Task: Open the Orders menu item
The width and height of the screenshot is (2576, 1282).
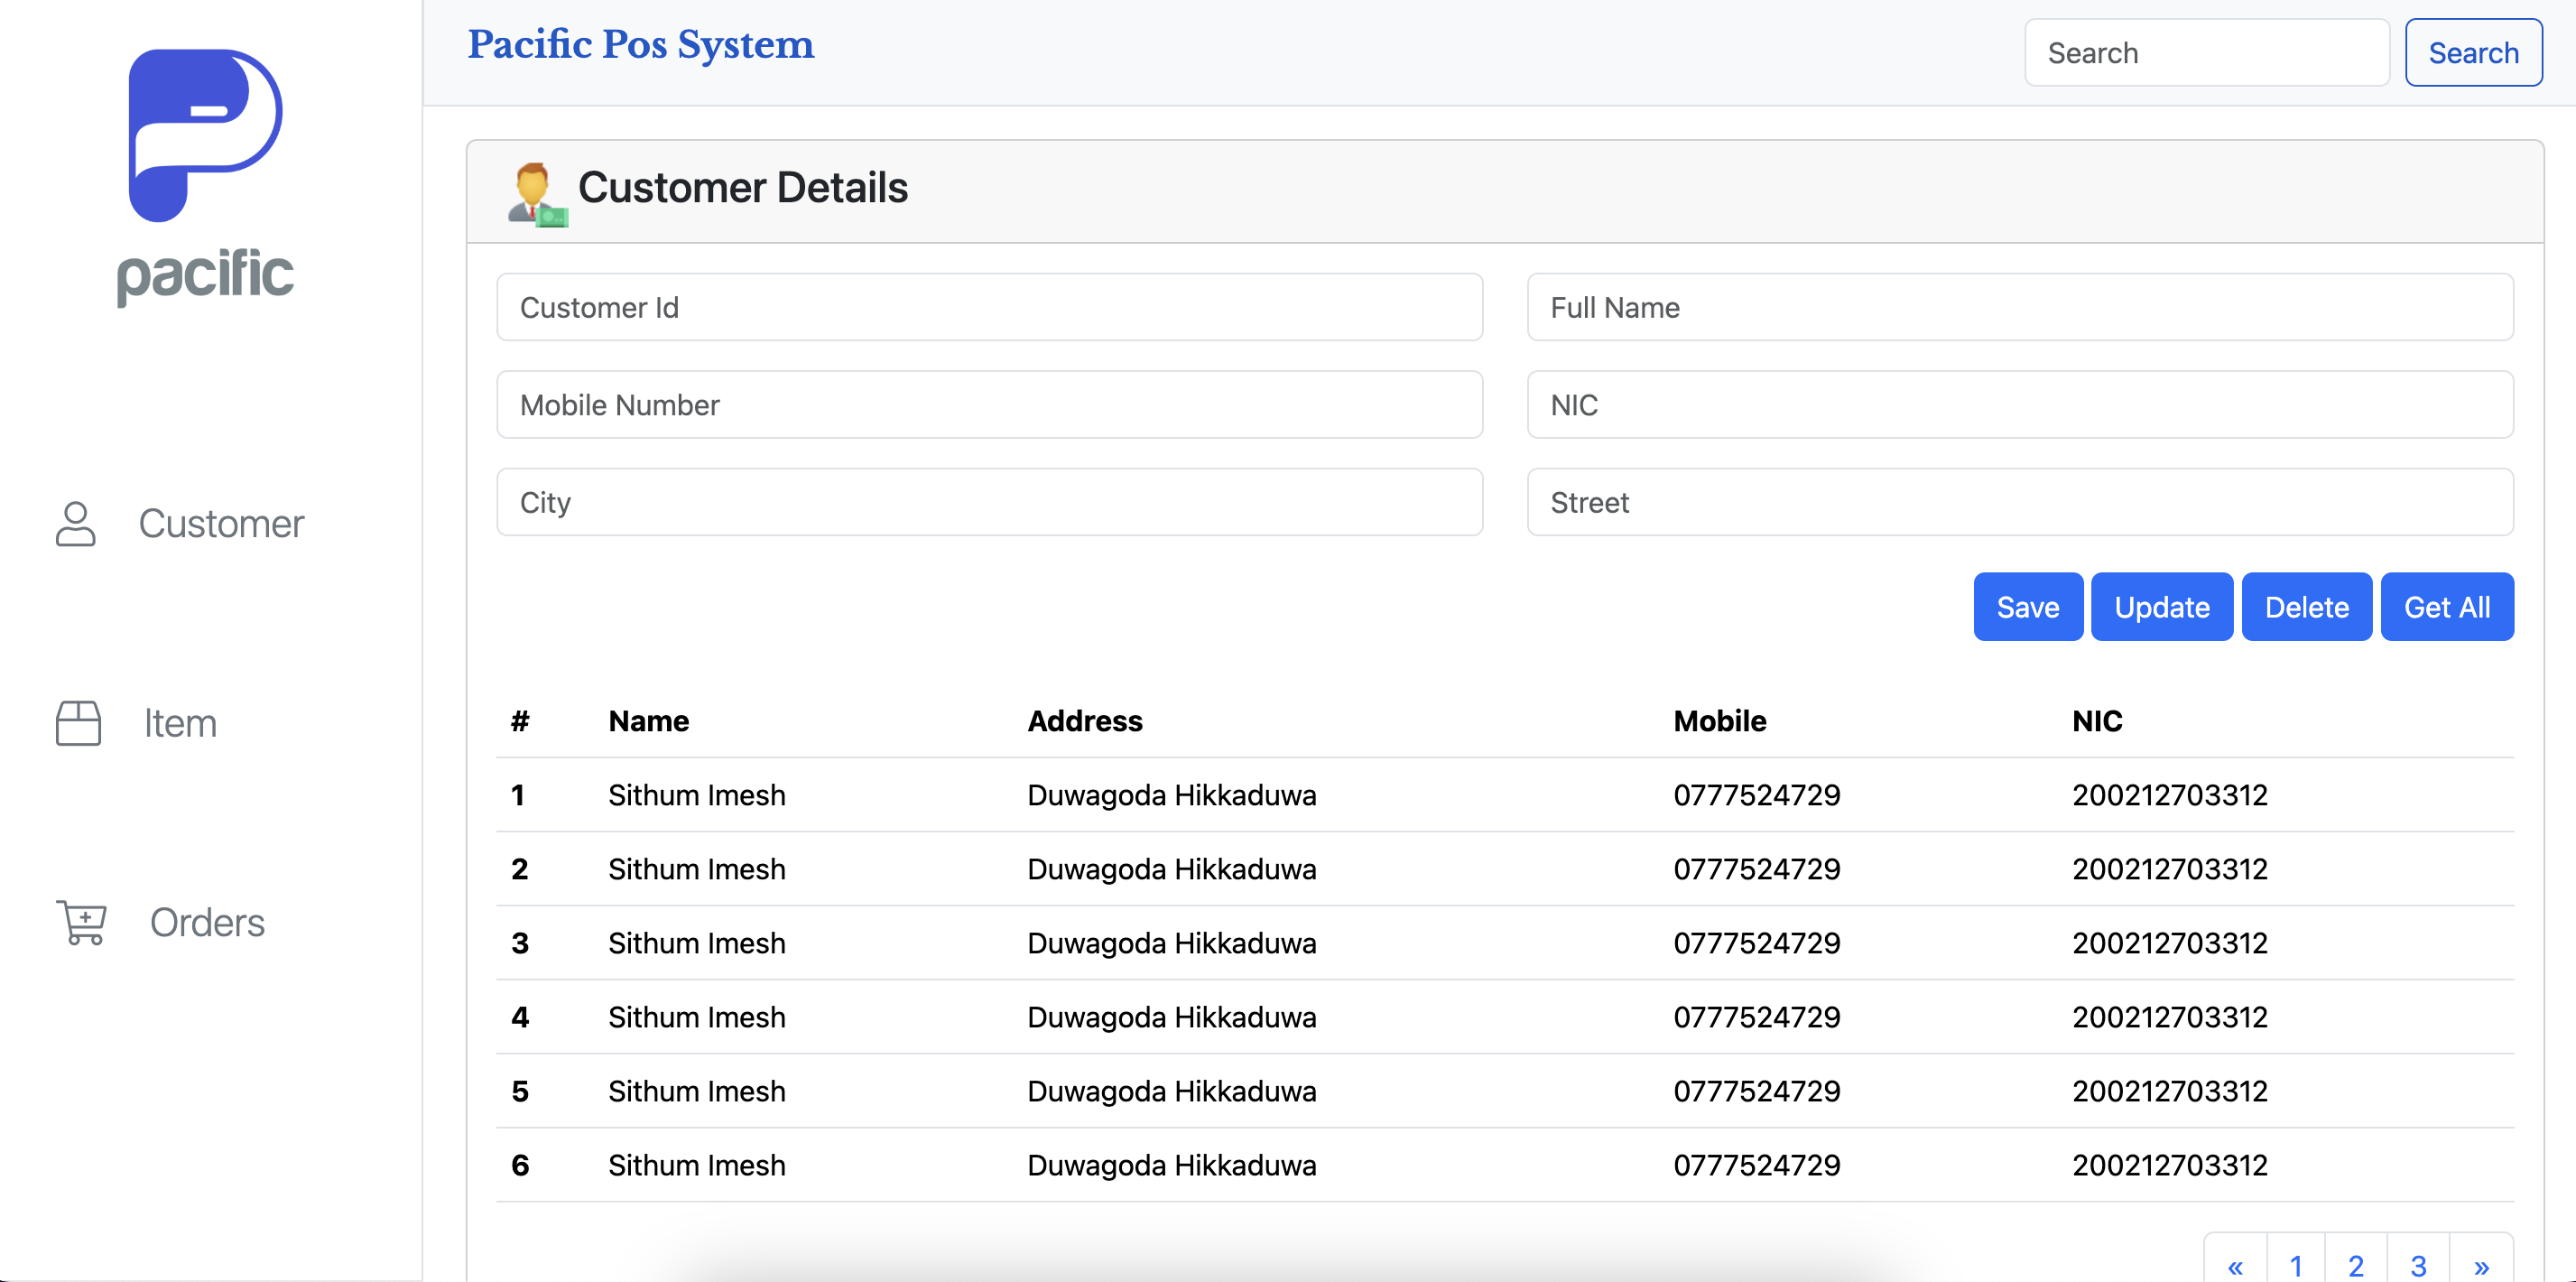Action: [207, 922]
